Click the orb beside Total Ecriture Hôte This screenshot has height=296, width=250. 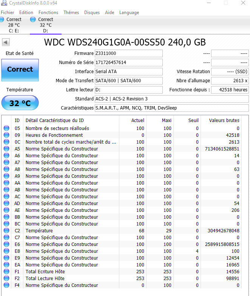[x=6, y=272]
